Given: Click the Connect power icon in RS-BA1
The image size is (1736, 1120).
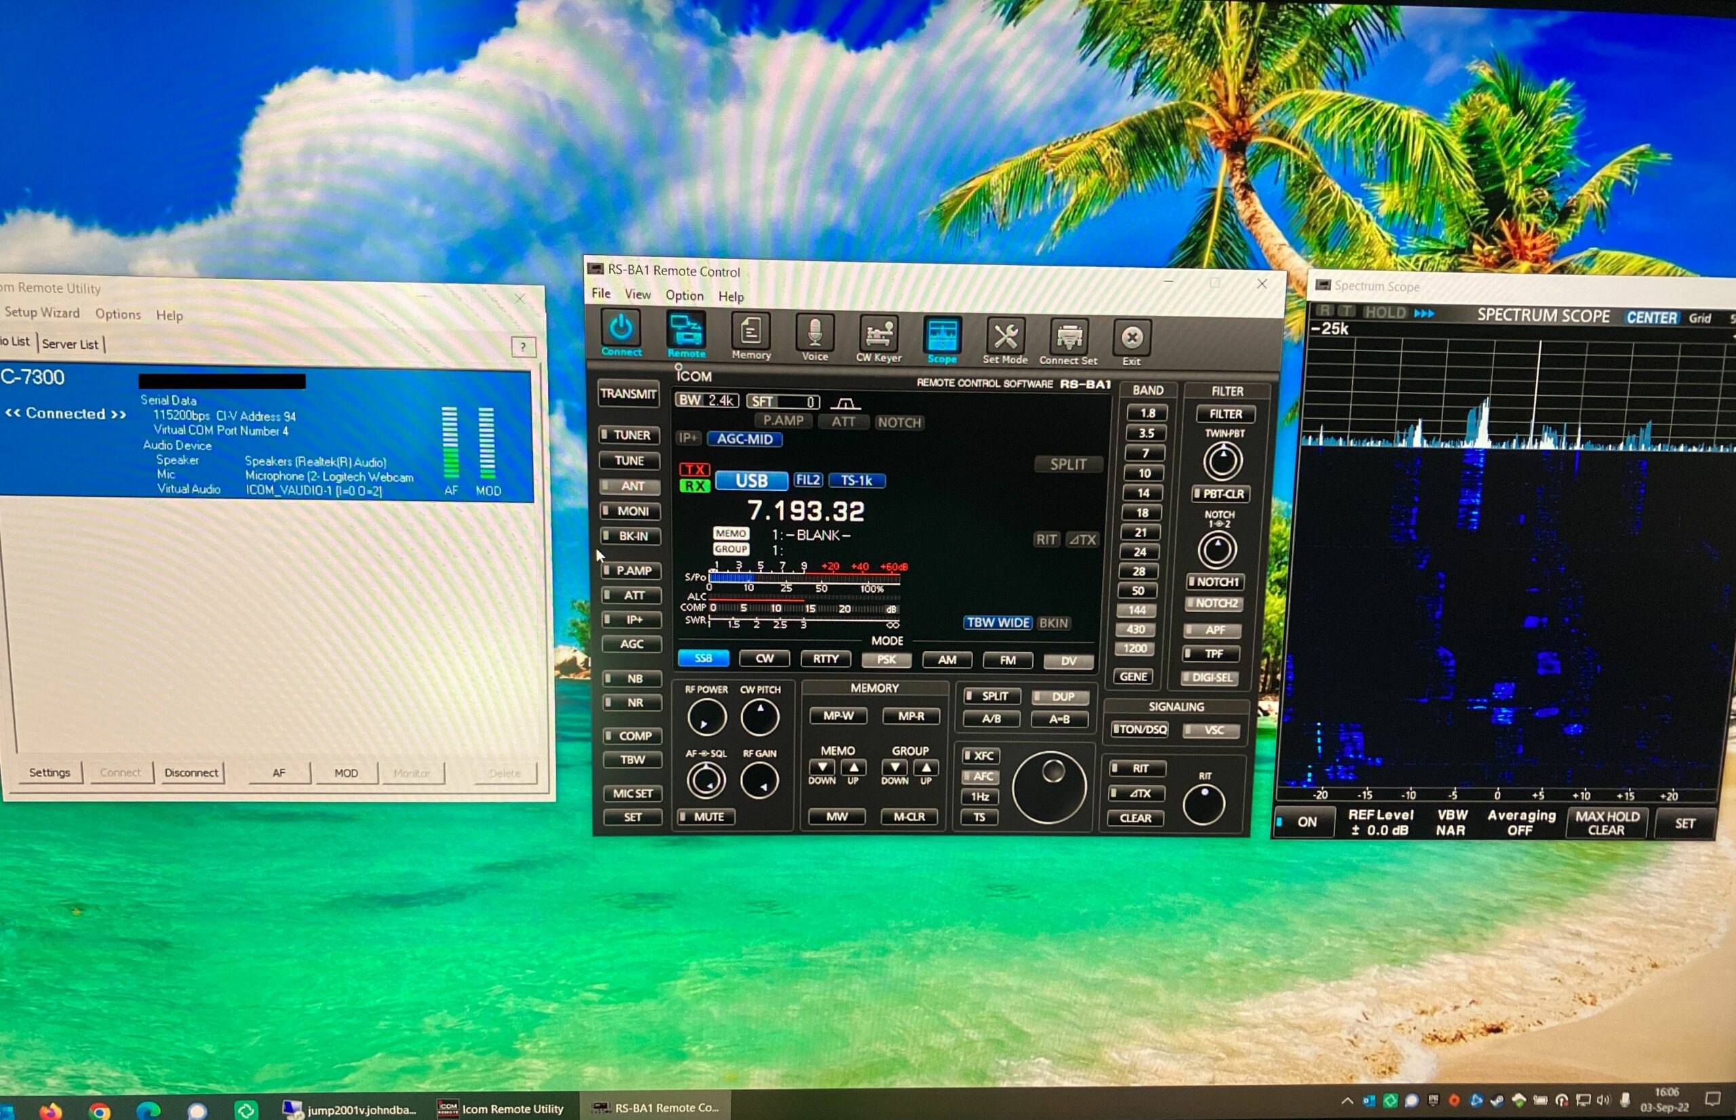Looking at the screenshot, I should point(620,332).
